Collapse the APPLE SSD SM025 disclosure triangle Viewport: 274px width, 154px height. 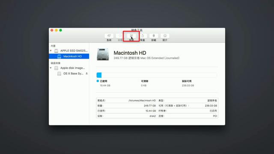[51, 50]
